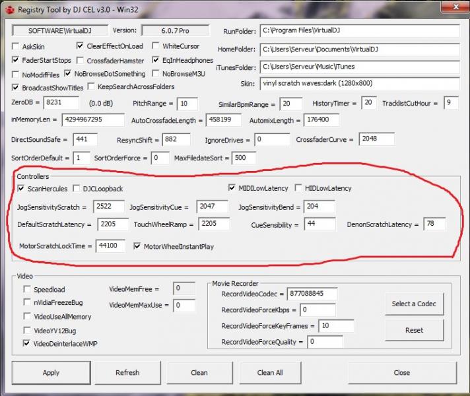Toggle MotorWheelInstantPlay checkbox
The width and height of the screenshot is (470, 396).
click(x=137, y=246)
